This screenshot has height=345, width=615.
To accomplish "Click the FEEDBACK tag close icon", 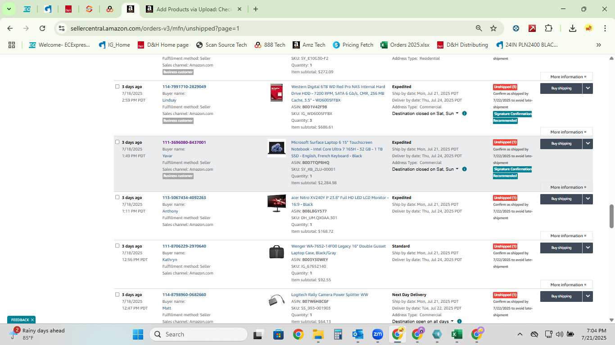I will [32, 320].
